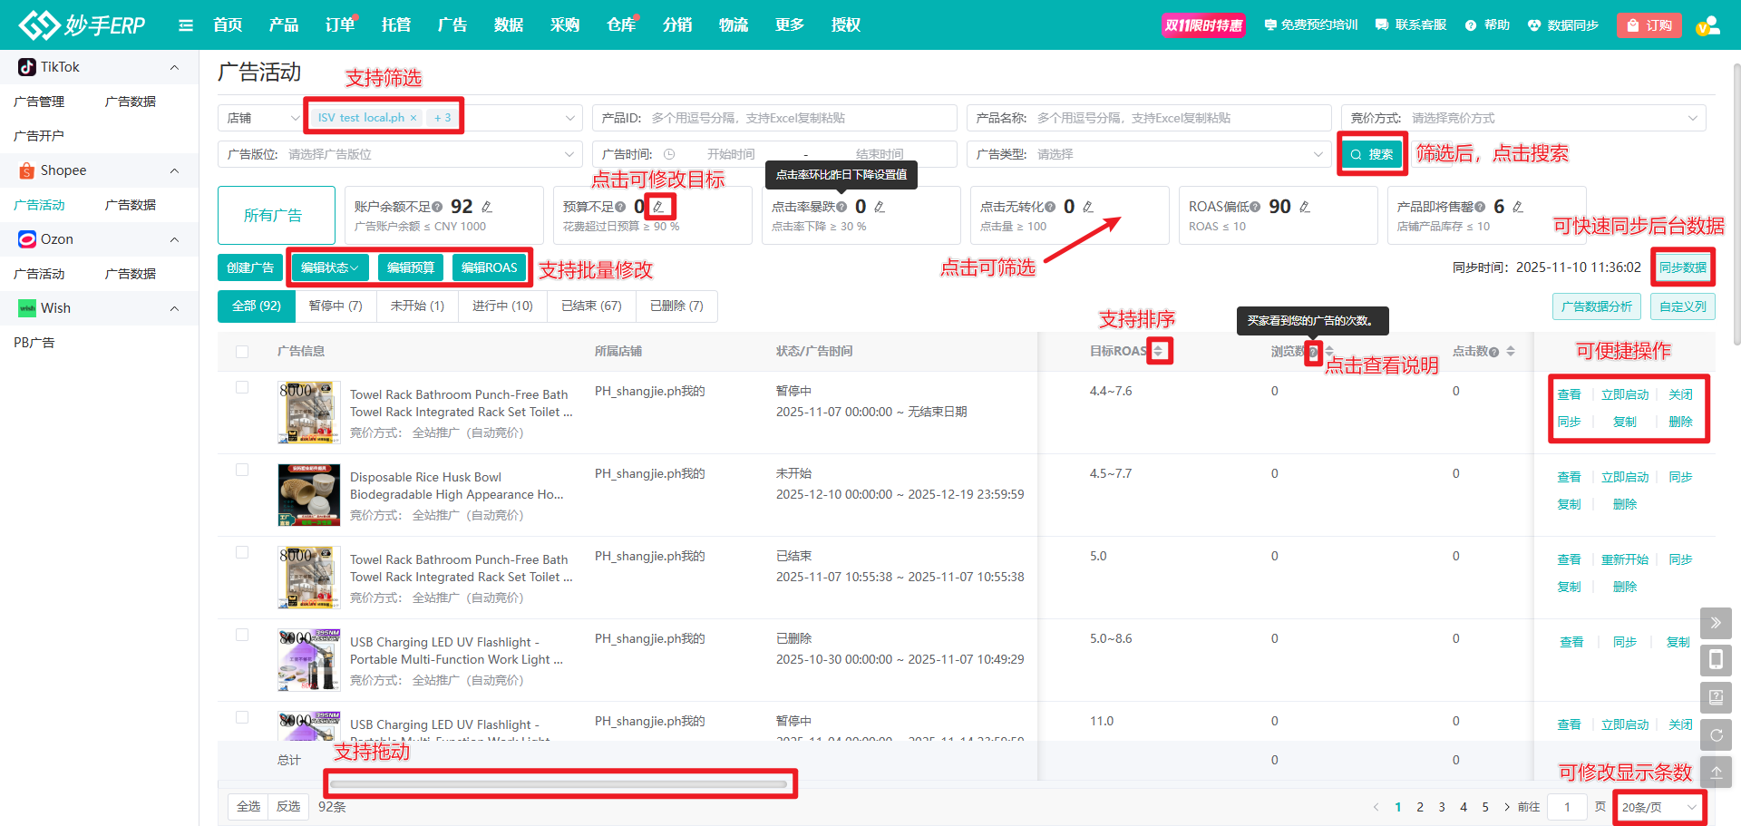Click the 搜索 search button
1741x826 pixels.
click(x=1372, y=154)
